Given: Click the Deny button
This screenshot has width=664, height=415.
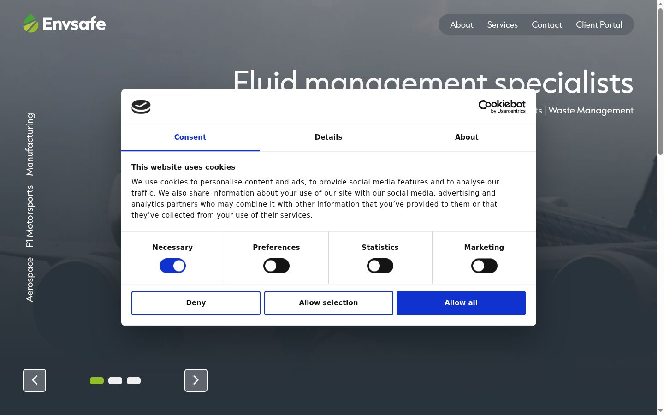Looking at the screenshot, I should 196,303.
